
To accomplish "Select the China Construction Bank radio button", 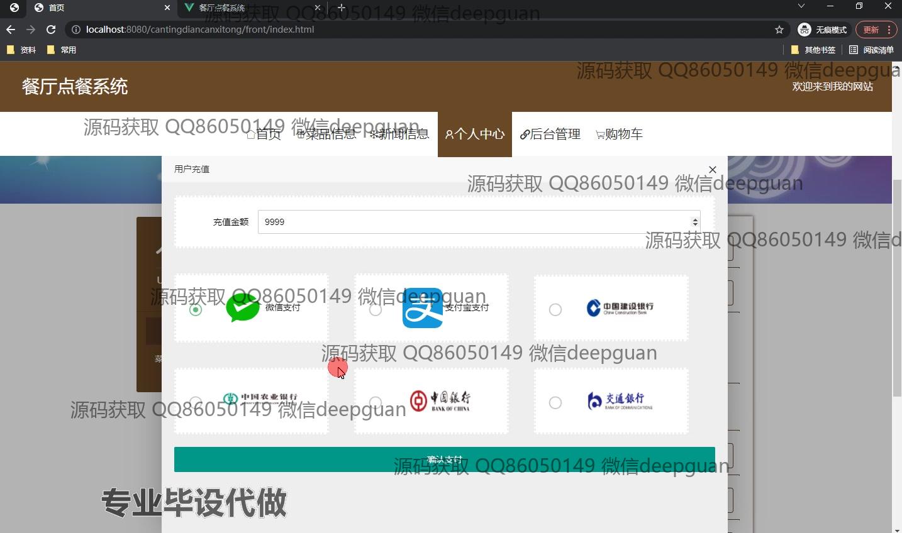I will (555, 310).
